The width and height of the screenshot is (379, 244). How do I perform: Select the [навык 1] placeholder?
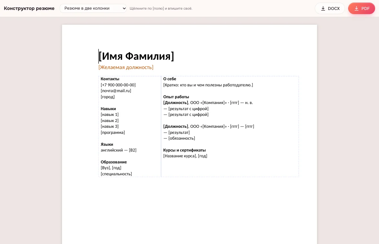(110, 115)
